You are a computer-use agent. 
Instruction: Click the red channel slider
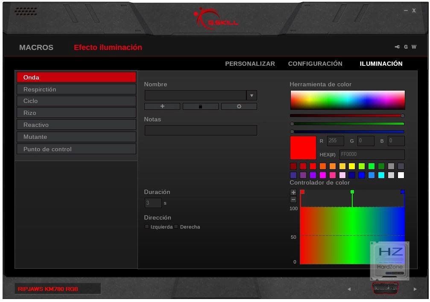pos(347,116)
